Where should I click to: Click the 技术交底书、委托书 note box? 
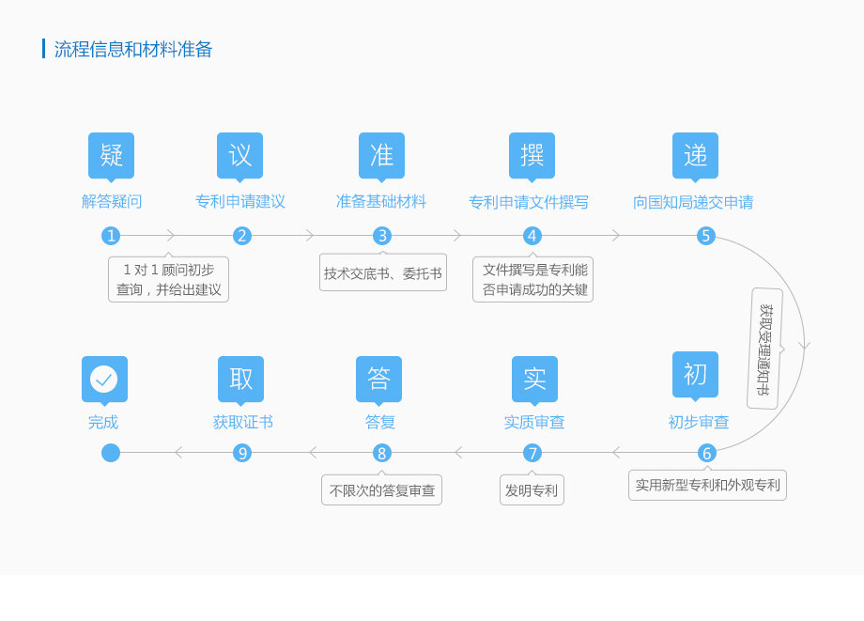pos(383,272)
